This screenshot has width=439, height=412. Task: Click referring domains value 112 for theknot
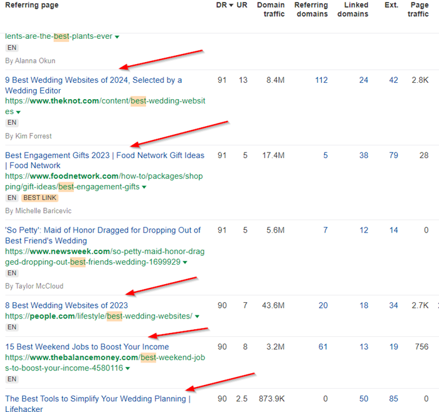click(321, 80)
